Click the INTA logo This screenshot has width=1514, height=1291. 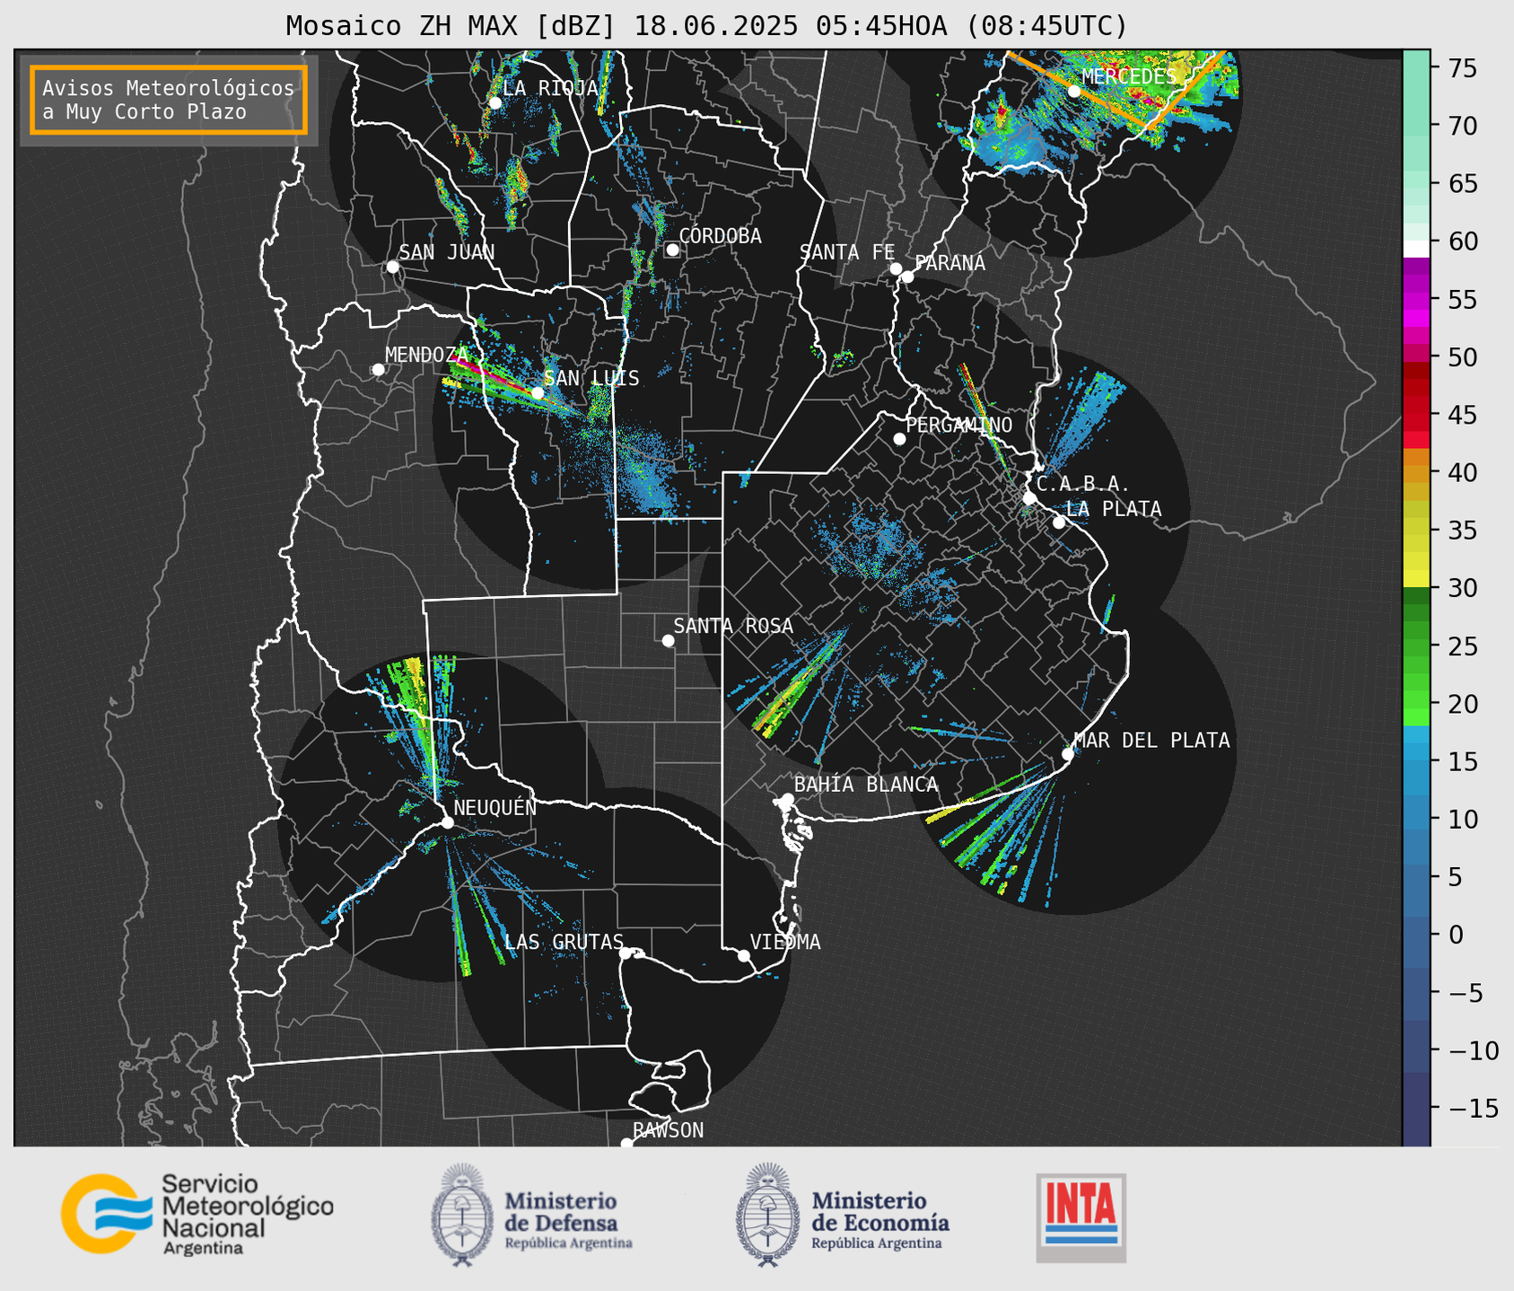tap(1081, 1216)
